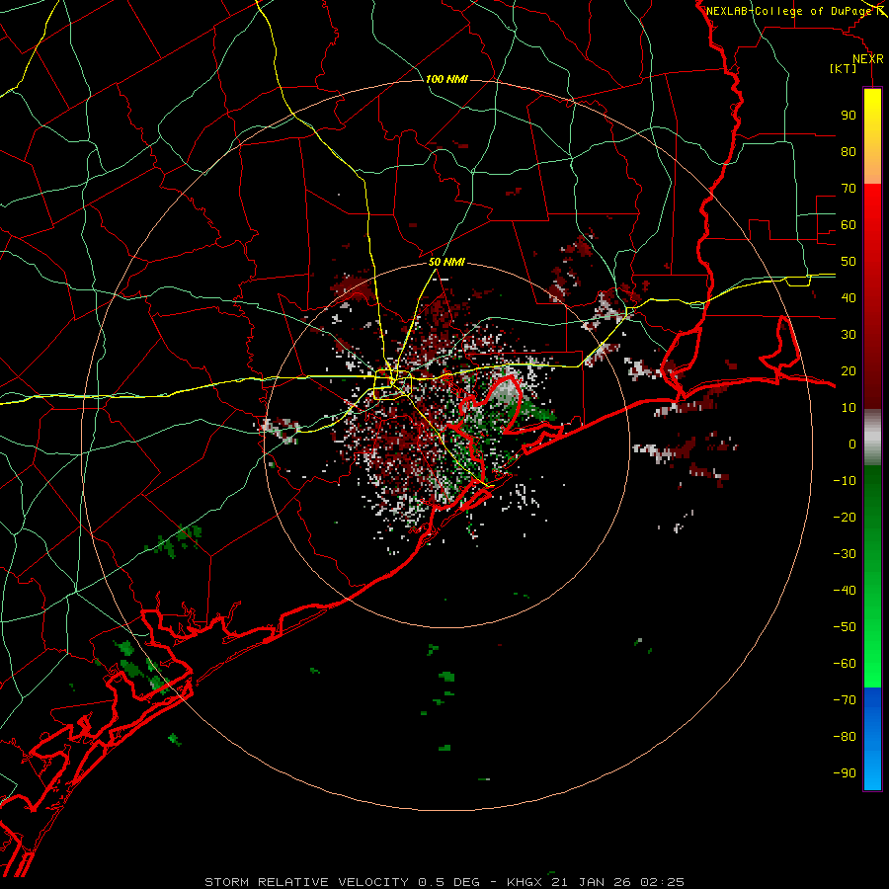
Task: Click the 40 value on velocity scale
Action: 849,298
